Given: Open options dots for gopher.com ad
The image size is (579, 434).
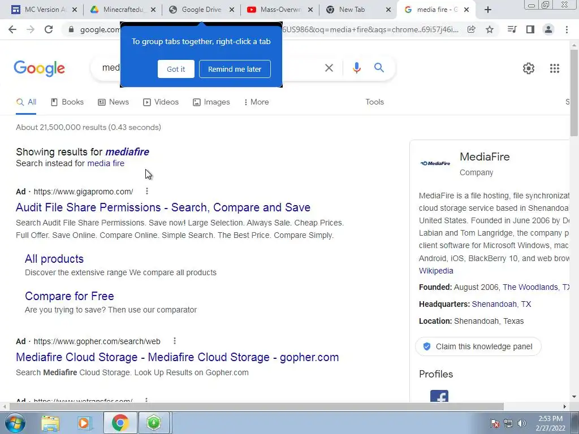Looking at the screenshot, I should (175, 341).
